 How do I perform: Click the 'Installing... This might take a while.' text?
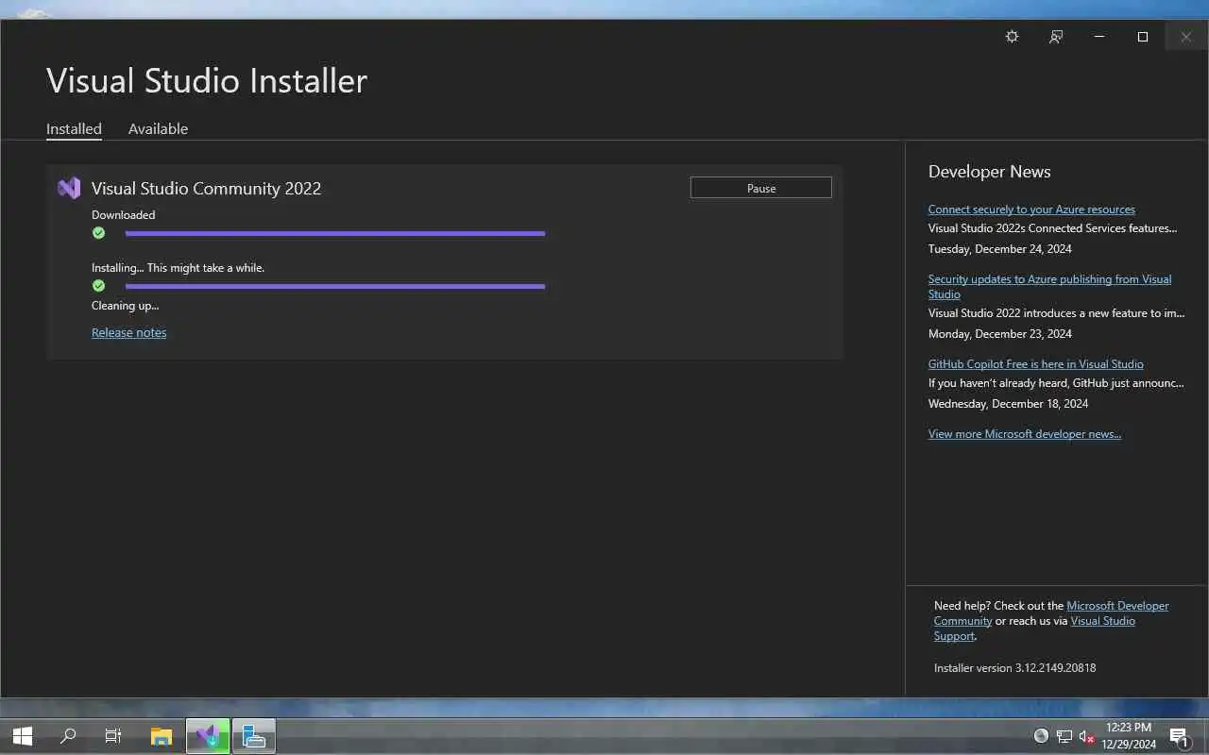178,268
